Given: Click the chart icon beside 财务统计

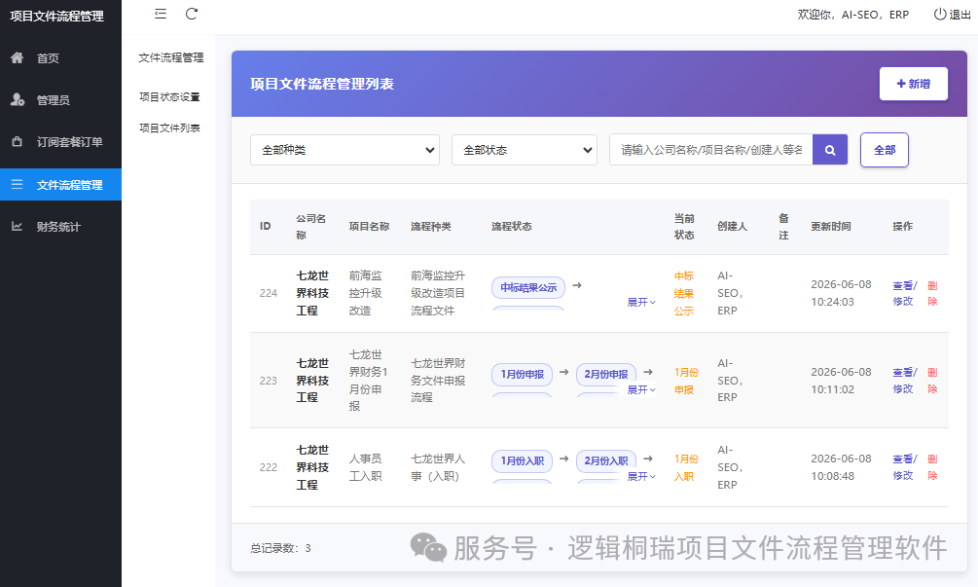Looking at the screenshot, I should click(x=17, y=227).
